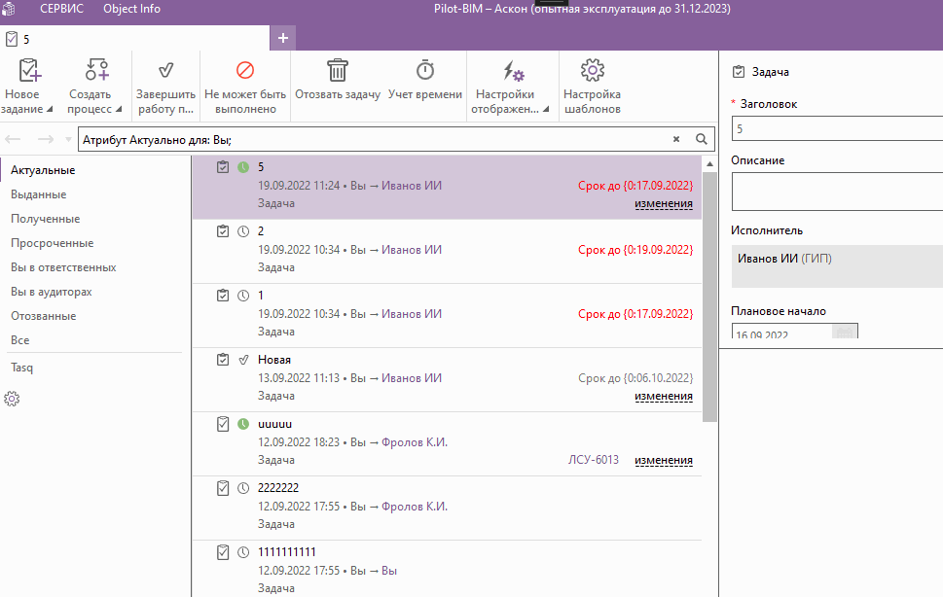
Task: Select the Просроченные filter
Action: 52,243
